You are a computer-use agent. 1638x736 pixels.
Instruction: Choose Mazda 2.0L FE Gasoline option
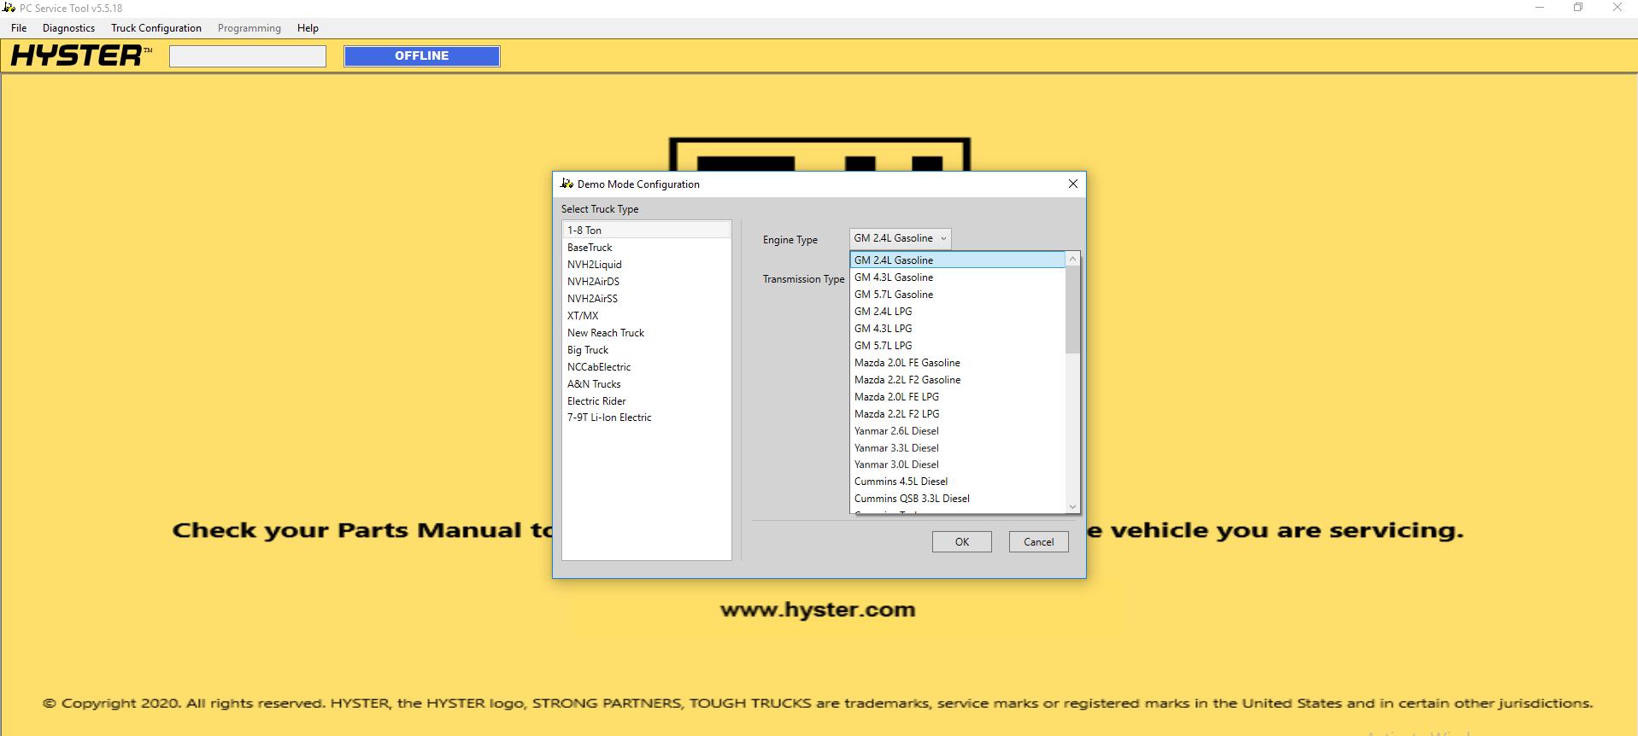click(958, 363)
